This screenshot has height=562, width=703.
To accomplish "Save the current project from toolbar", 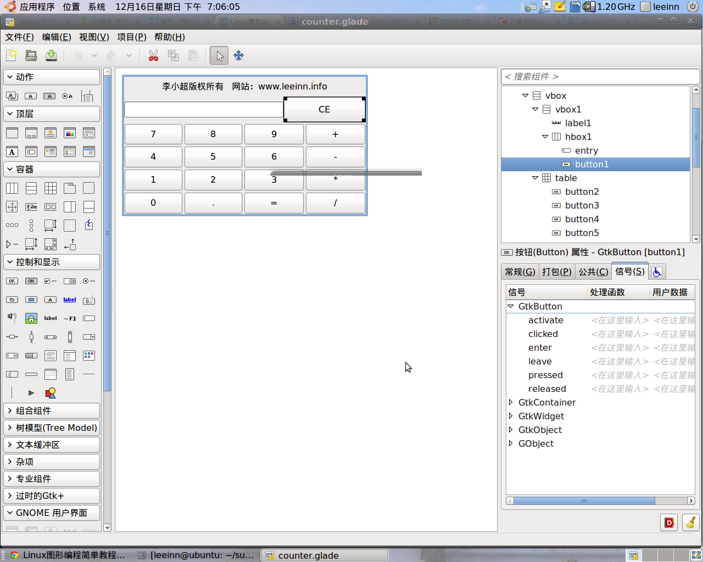I will pyautogui.click(x=51, y=55).
